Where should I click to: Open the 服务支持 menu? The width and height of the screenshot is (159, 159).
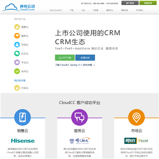tap(125, 10)
